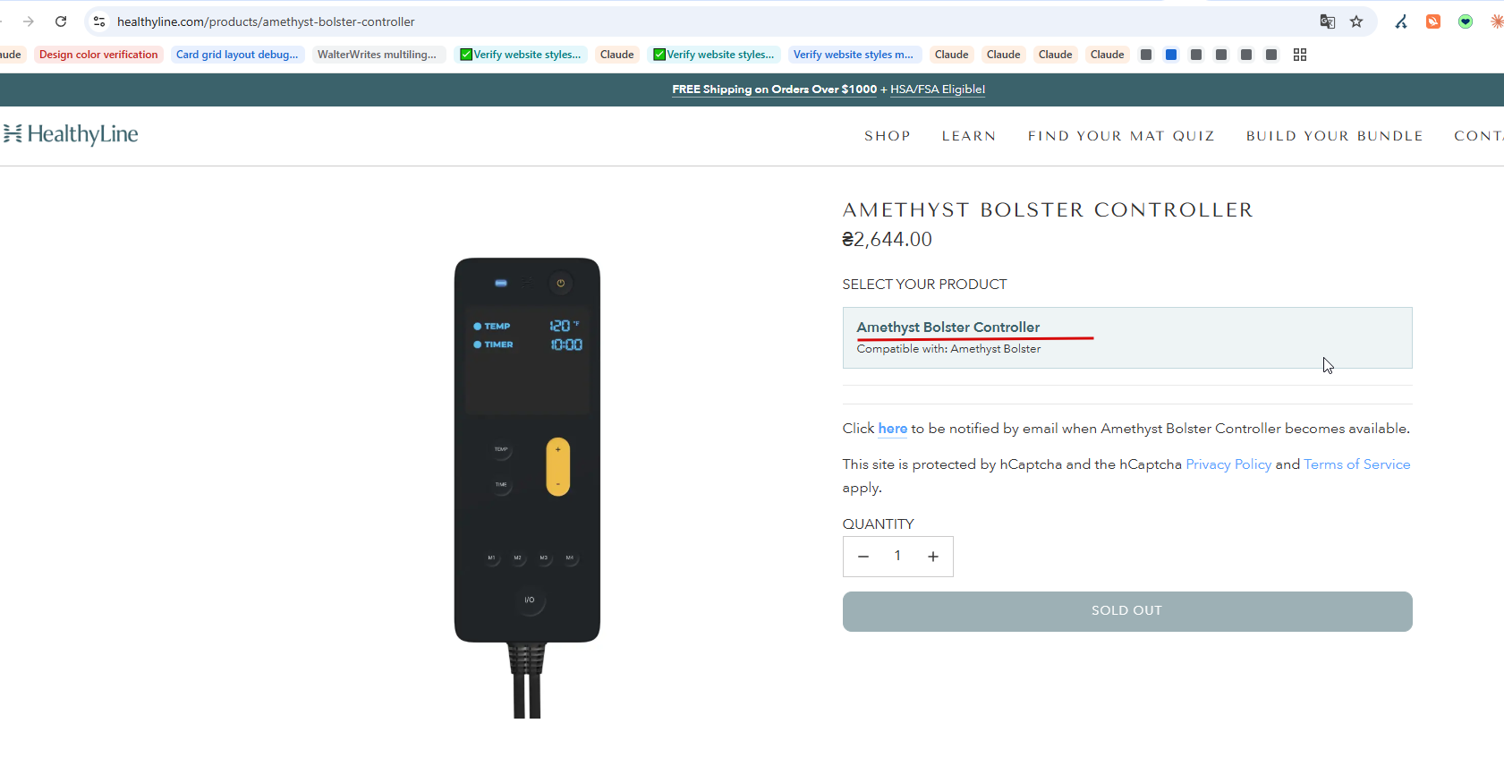Viewport: 1504px width, 783px height.
Task: Open the SHOP navigation menu
Action: 887,136
